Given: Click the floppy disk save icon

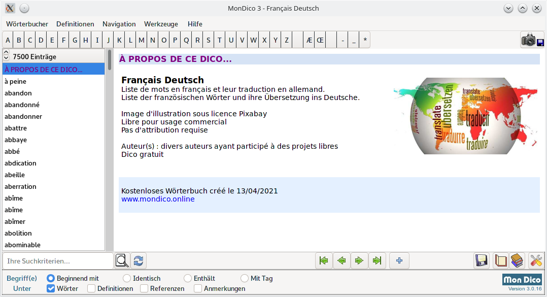Looking at the screenshot, I should click(x=482, y=261).
